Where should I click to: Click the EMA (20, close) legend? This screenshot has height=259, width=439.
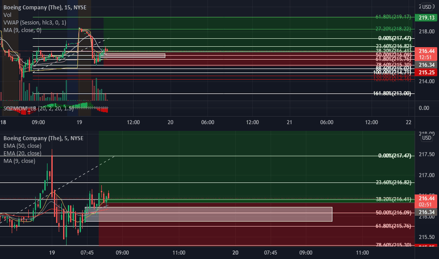tap(22, 153)
